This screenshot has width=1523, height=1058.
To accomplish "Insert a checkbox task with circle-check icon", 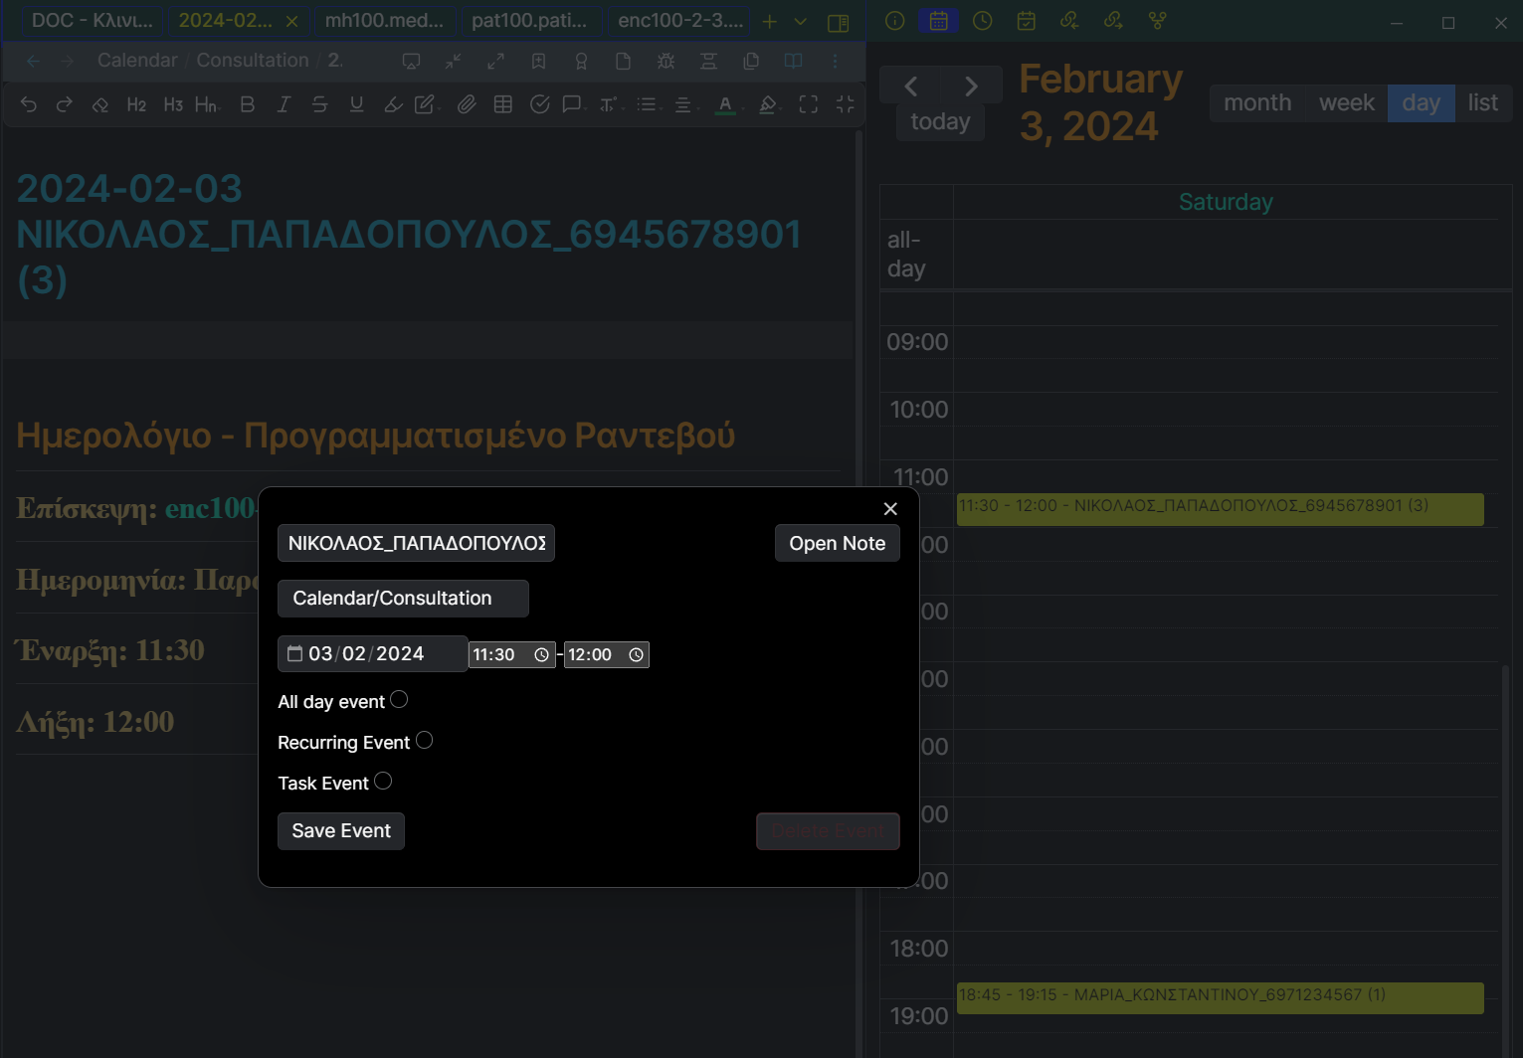I will pyautogui.click(x=539, y=104).
